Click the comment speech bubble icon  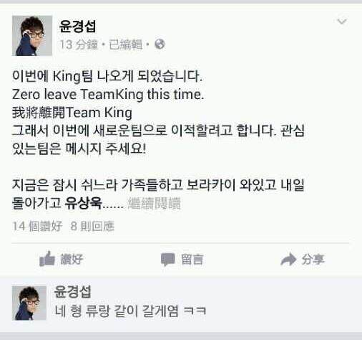click(x=168, y=260)
